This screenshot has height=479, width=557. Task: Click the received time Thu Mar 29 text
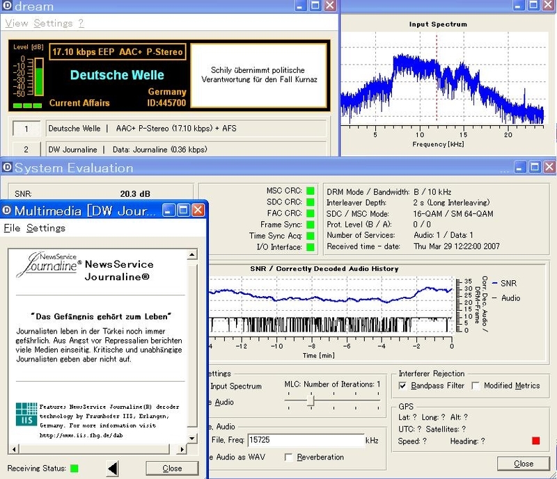pyautogui.click(x=457, y=246)
